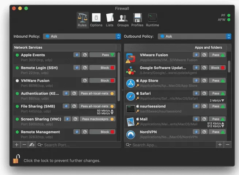Change Remote Management Block action
Image resolution: width=239 pixels, height=175 pixels.
(x=102, y=132)
